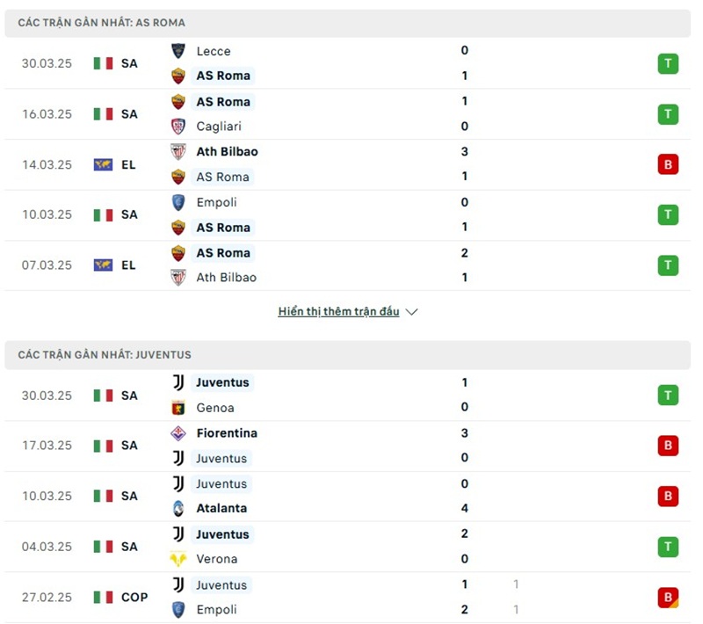Click the Fiorentina club crest icon
This screenshot has width=703, height=624.
tap(178, 433)
